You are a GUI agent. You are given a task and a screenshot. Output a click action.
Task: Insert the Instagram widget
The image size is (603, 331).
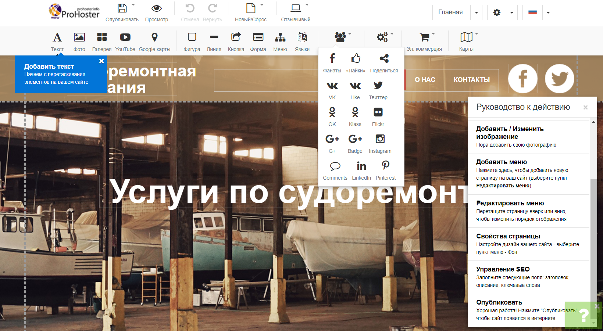tap(380, 139)
